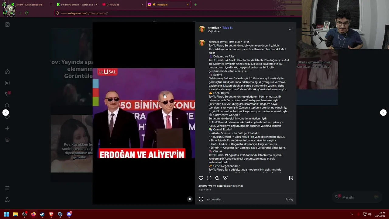Screen dimensions: 389x219
Task: Open File Explorer from taskbar
Action: coord(15,214)
